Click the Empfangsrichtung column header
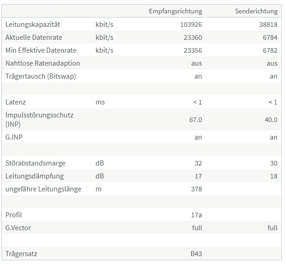Viewport: 286px width, 264px height. (175, 12)
